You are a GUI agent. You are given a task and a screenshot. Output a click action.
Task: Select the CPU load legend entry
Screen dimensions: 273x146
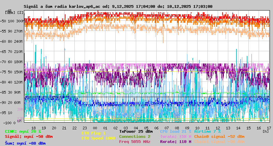tap(175, 131)
